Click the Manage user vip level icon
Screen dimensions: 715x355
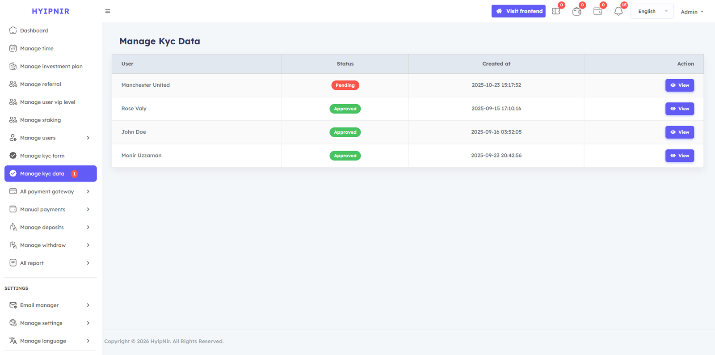tap(13, 102)
